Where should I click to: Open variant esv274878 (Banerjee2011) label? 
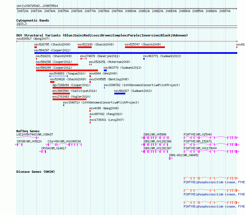100,56
